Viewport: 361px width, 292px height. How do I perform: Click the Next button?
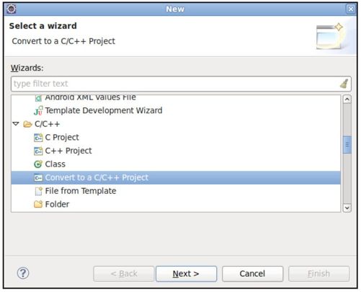tap(186, 273)
